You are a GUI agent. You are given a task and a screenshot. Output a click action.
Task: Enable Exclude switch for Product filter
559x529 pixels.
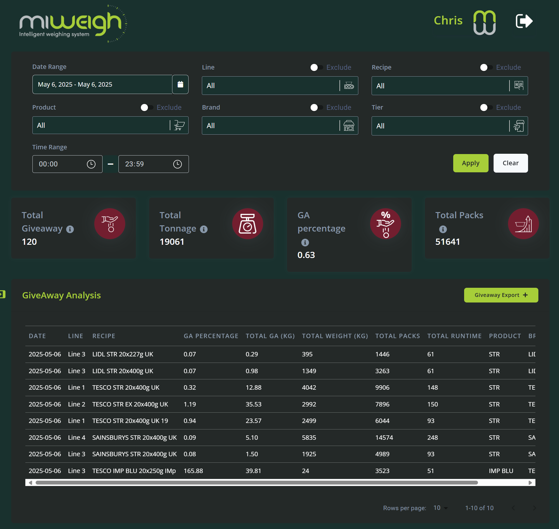pos(147,108)
